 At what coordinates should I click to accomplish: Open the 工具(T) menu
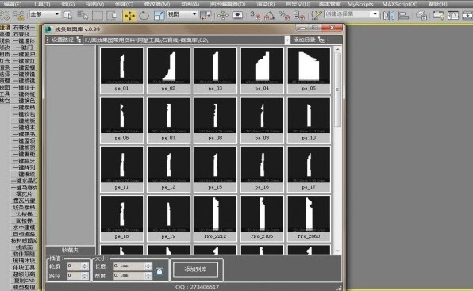41,4
